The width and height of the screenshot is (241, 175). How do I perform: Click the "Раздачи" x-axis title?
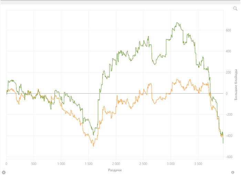coord(115,170)
